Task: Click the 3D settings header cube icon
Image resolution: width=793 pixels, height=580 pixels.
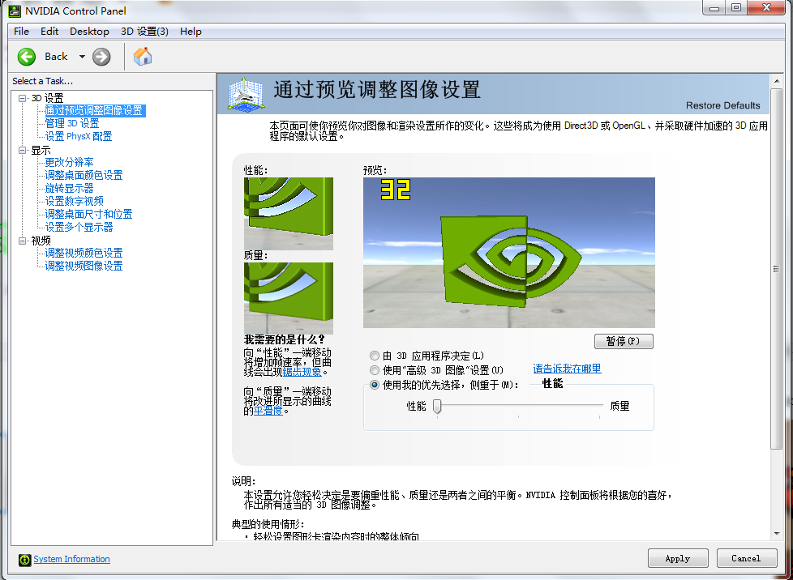Action: pos(246,93)
